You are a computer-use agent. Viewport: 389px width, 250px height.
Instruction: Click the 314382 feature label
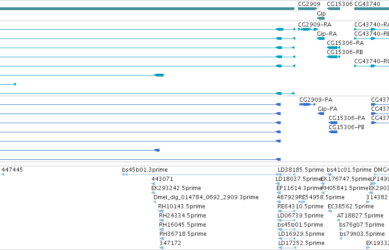pos(377,197)
